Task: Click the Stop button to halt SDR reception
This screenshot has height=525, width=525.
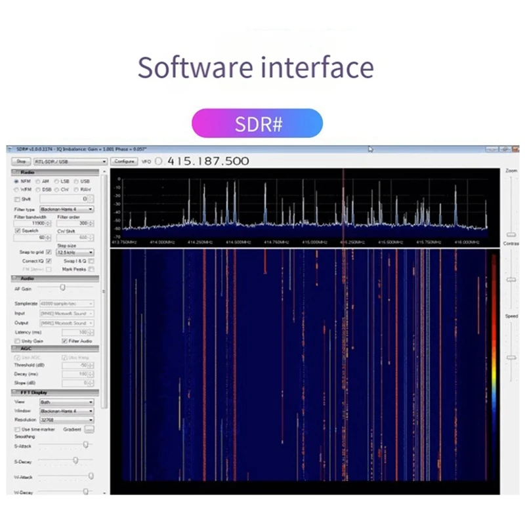Action: coord(22,161)
